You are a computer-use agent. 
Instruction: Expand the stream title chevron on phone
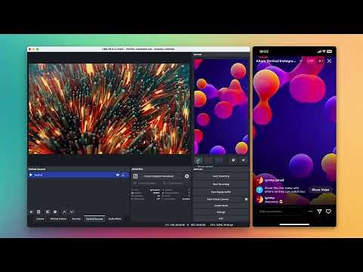[301, 61]
